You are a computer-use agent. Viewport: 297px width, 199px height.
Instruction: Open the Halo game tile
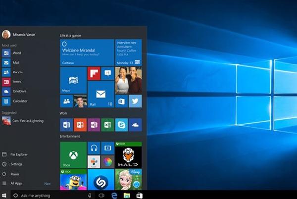pyautogui.click(x=128, y=155)
